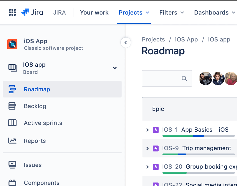This screenshot has width=237, height=186.
Task: Click the IOS-20 progress bar
Action: [198, 173]
